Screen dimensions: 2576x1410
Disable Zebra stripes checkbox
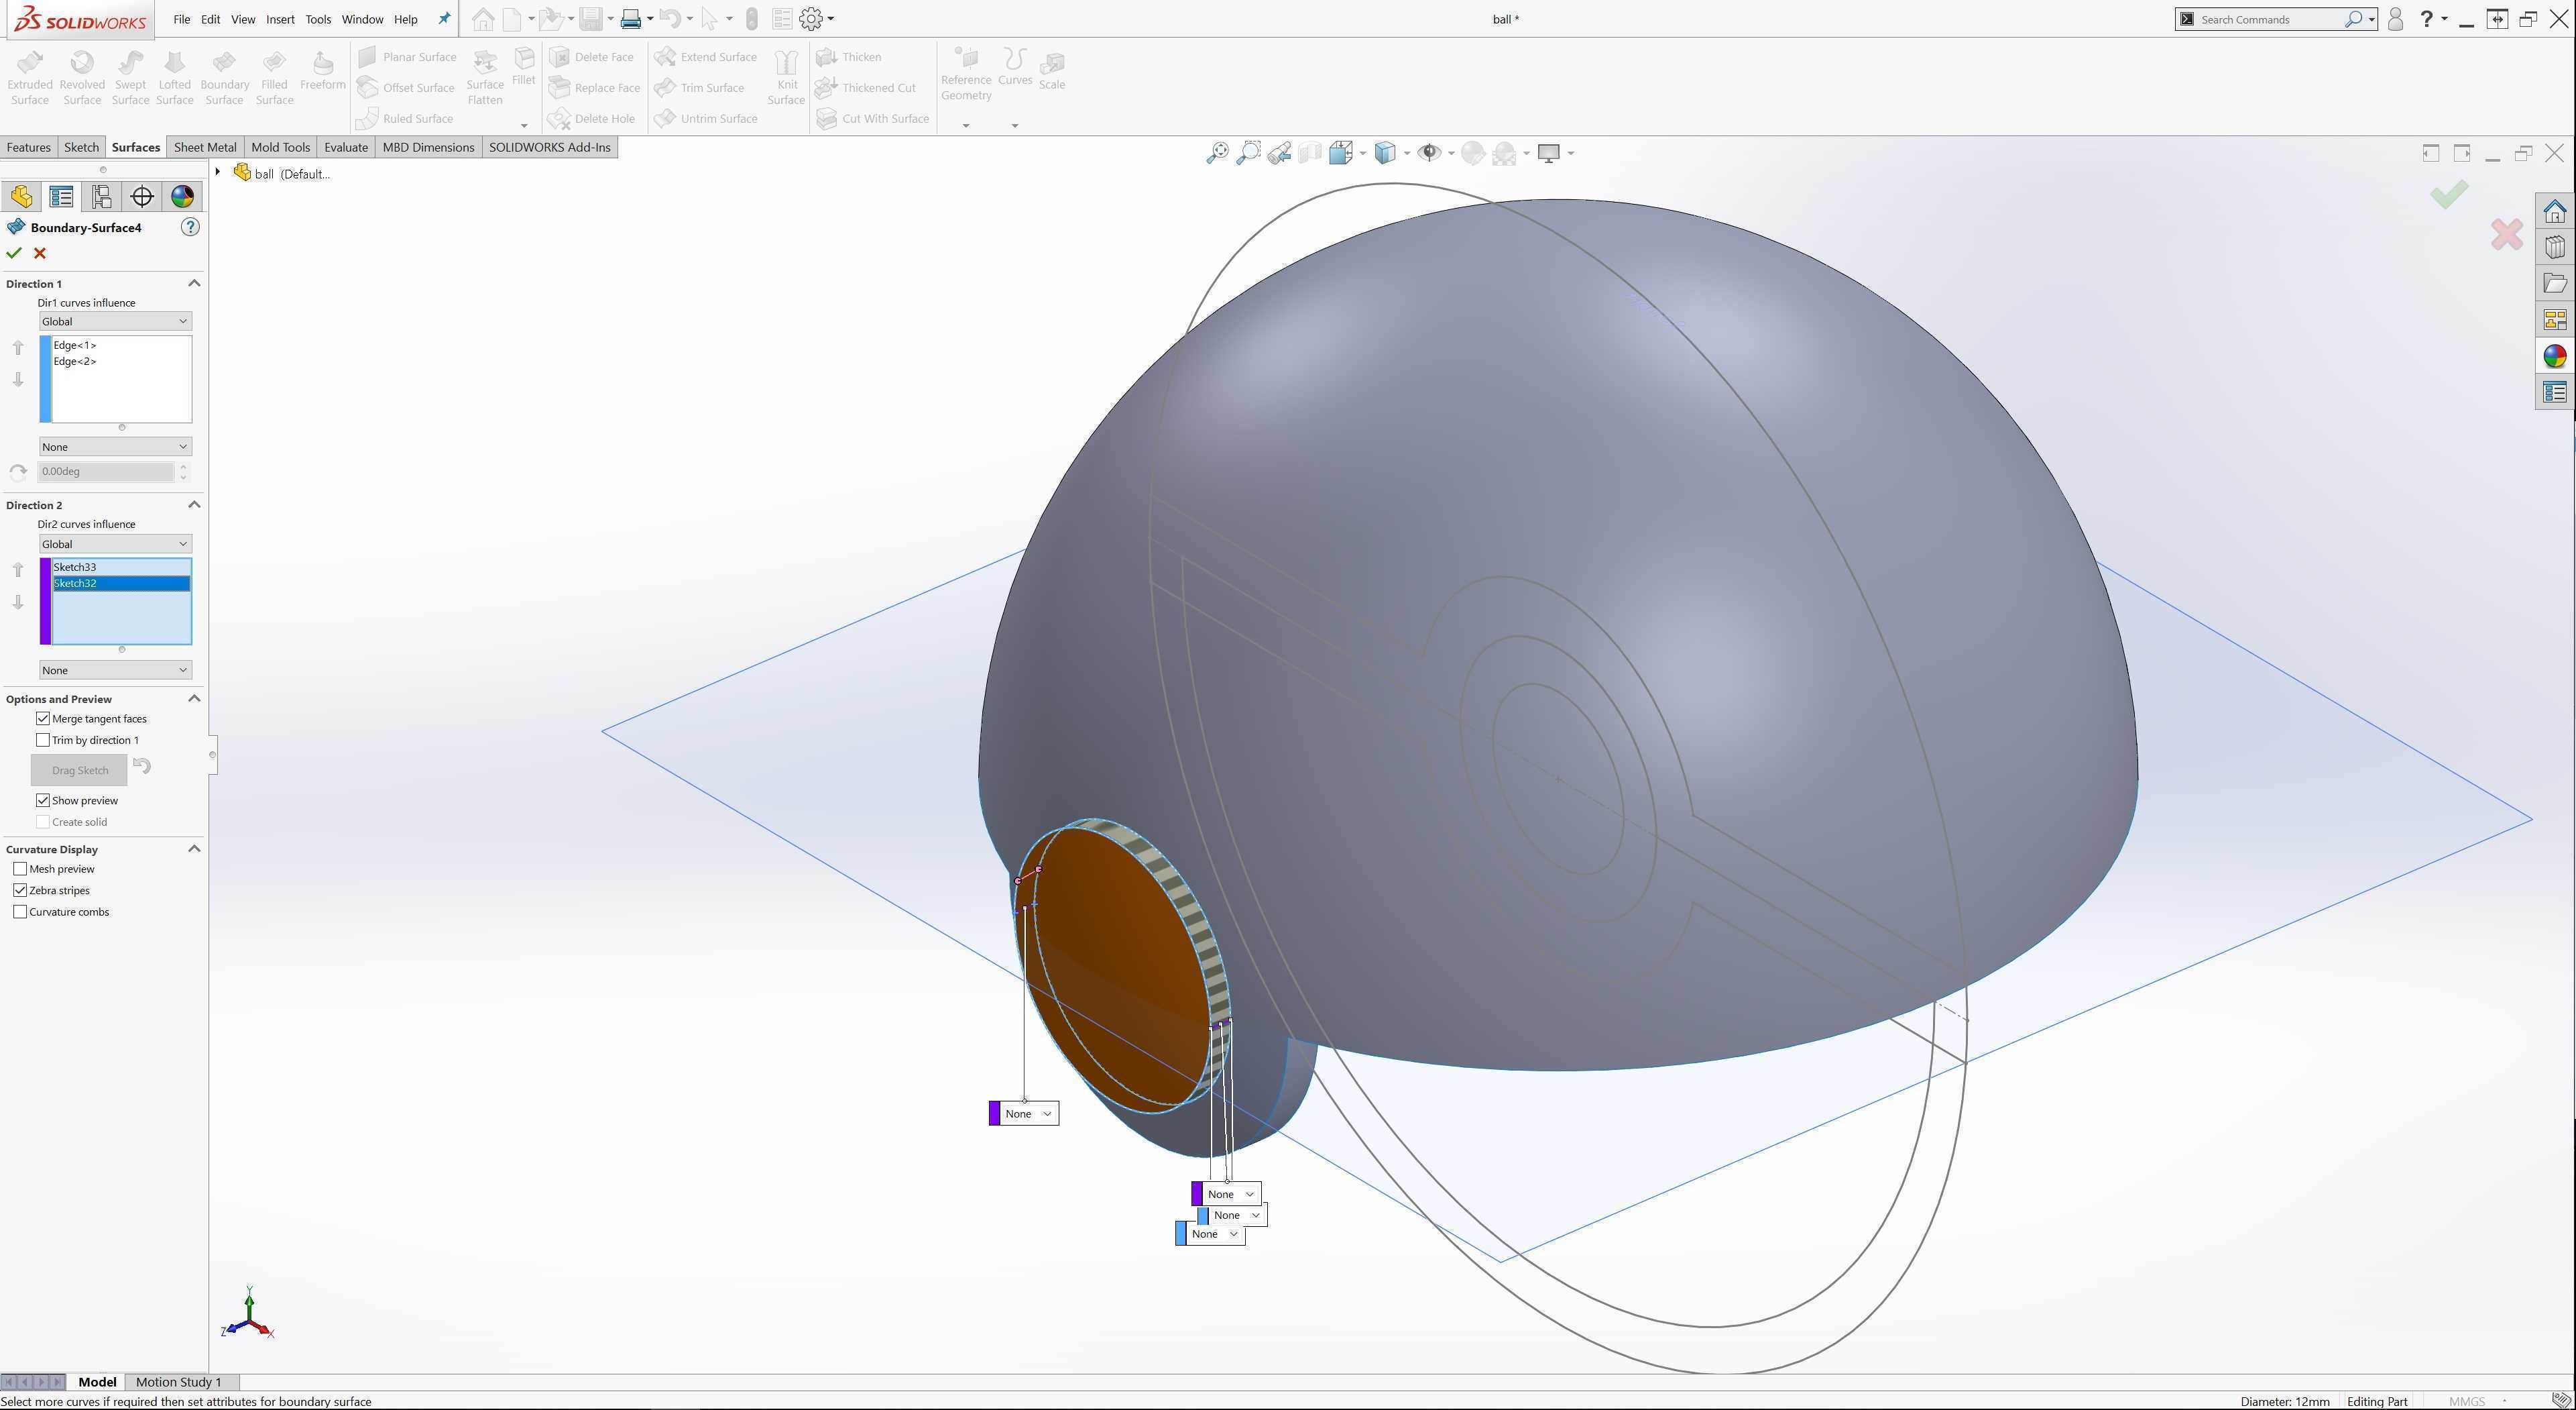pyautogui.click(x=20, y=891)
